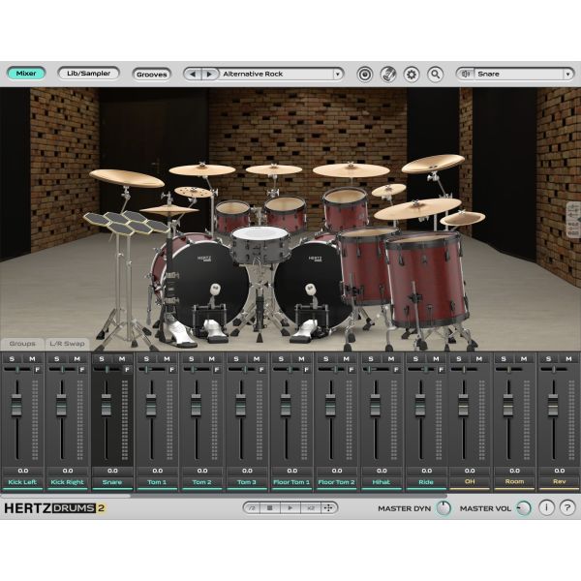Screen dimensions: 581x581
Task: Click the Room channel volume fader
Action: (x=508, y=405)
